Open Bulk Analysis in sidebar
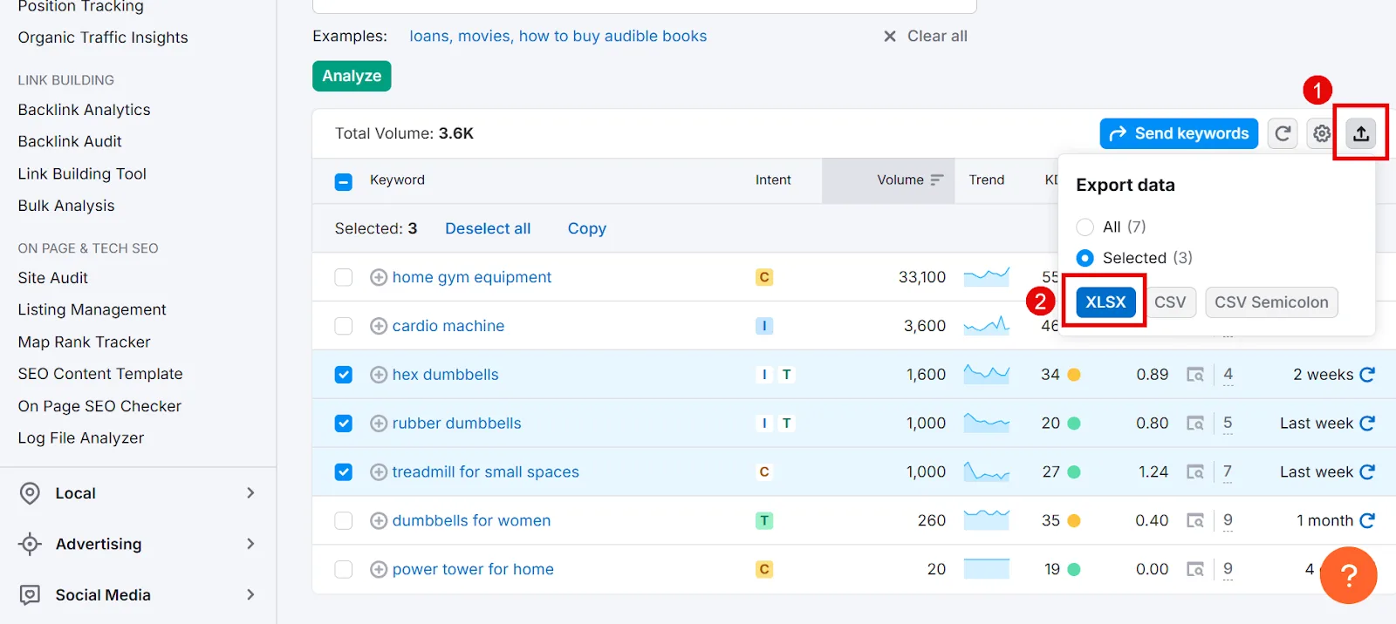 pos(66,206)
